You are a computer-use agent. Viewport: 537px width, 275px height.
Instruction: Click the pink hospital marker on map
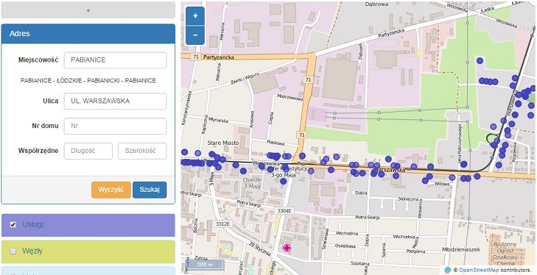click(x=287, y=248)
